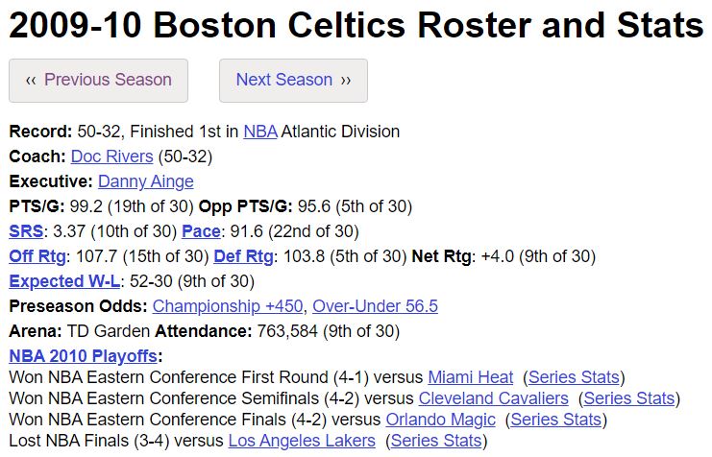
Task: Open the Off Rtg link
Action: point(37,256)
